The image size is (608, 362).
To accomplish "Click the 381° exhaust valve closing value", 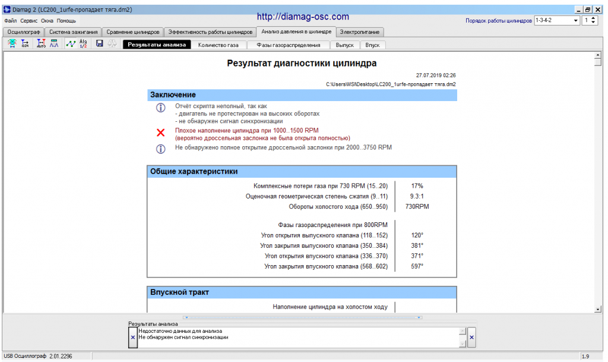I will tap(417, 245).
